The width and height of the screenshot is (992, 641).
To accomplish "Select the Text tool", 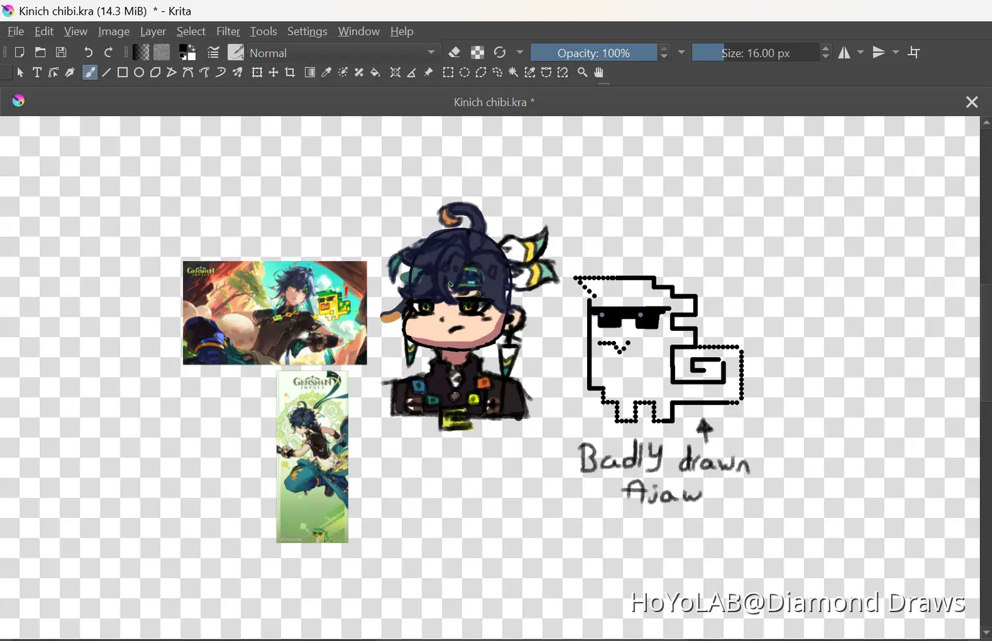I will click(37, 72).
